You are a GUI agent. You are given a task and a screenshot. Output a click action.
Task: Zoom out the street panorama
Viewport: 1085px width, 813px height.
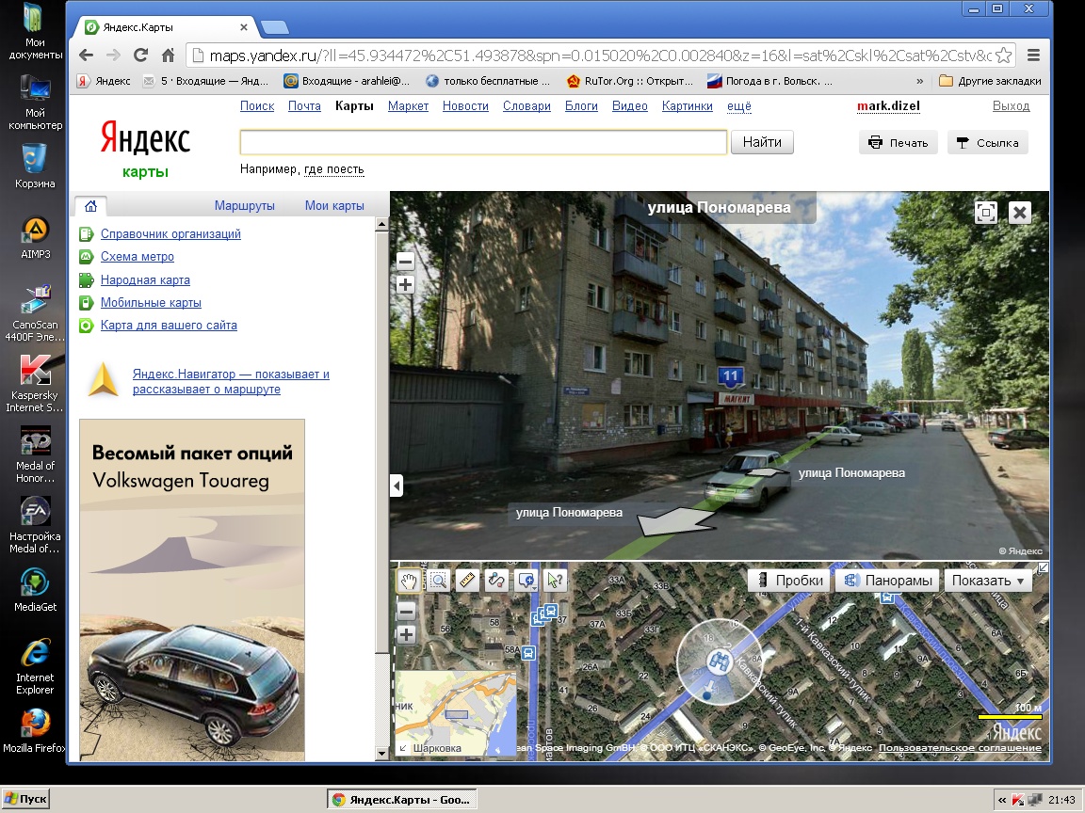point(406,262)
